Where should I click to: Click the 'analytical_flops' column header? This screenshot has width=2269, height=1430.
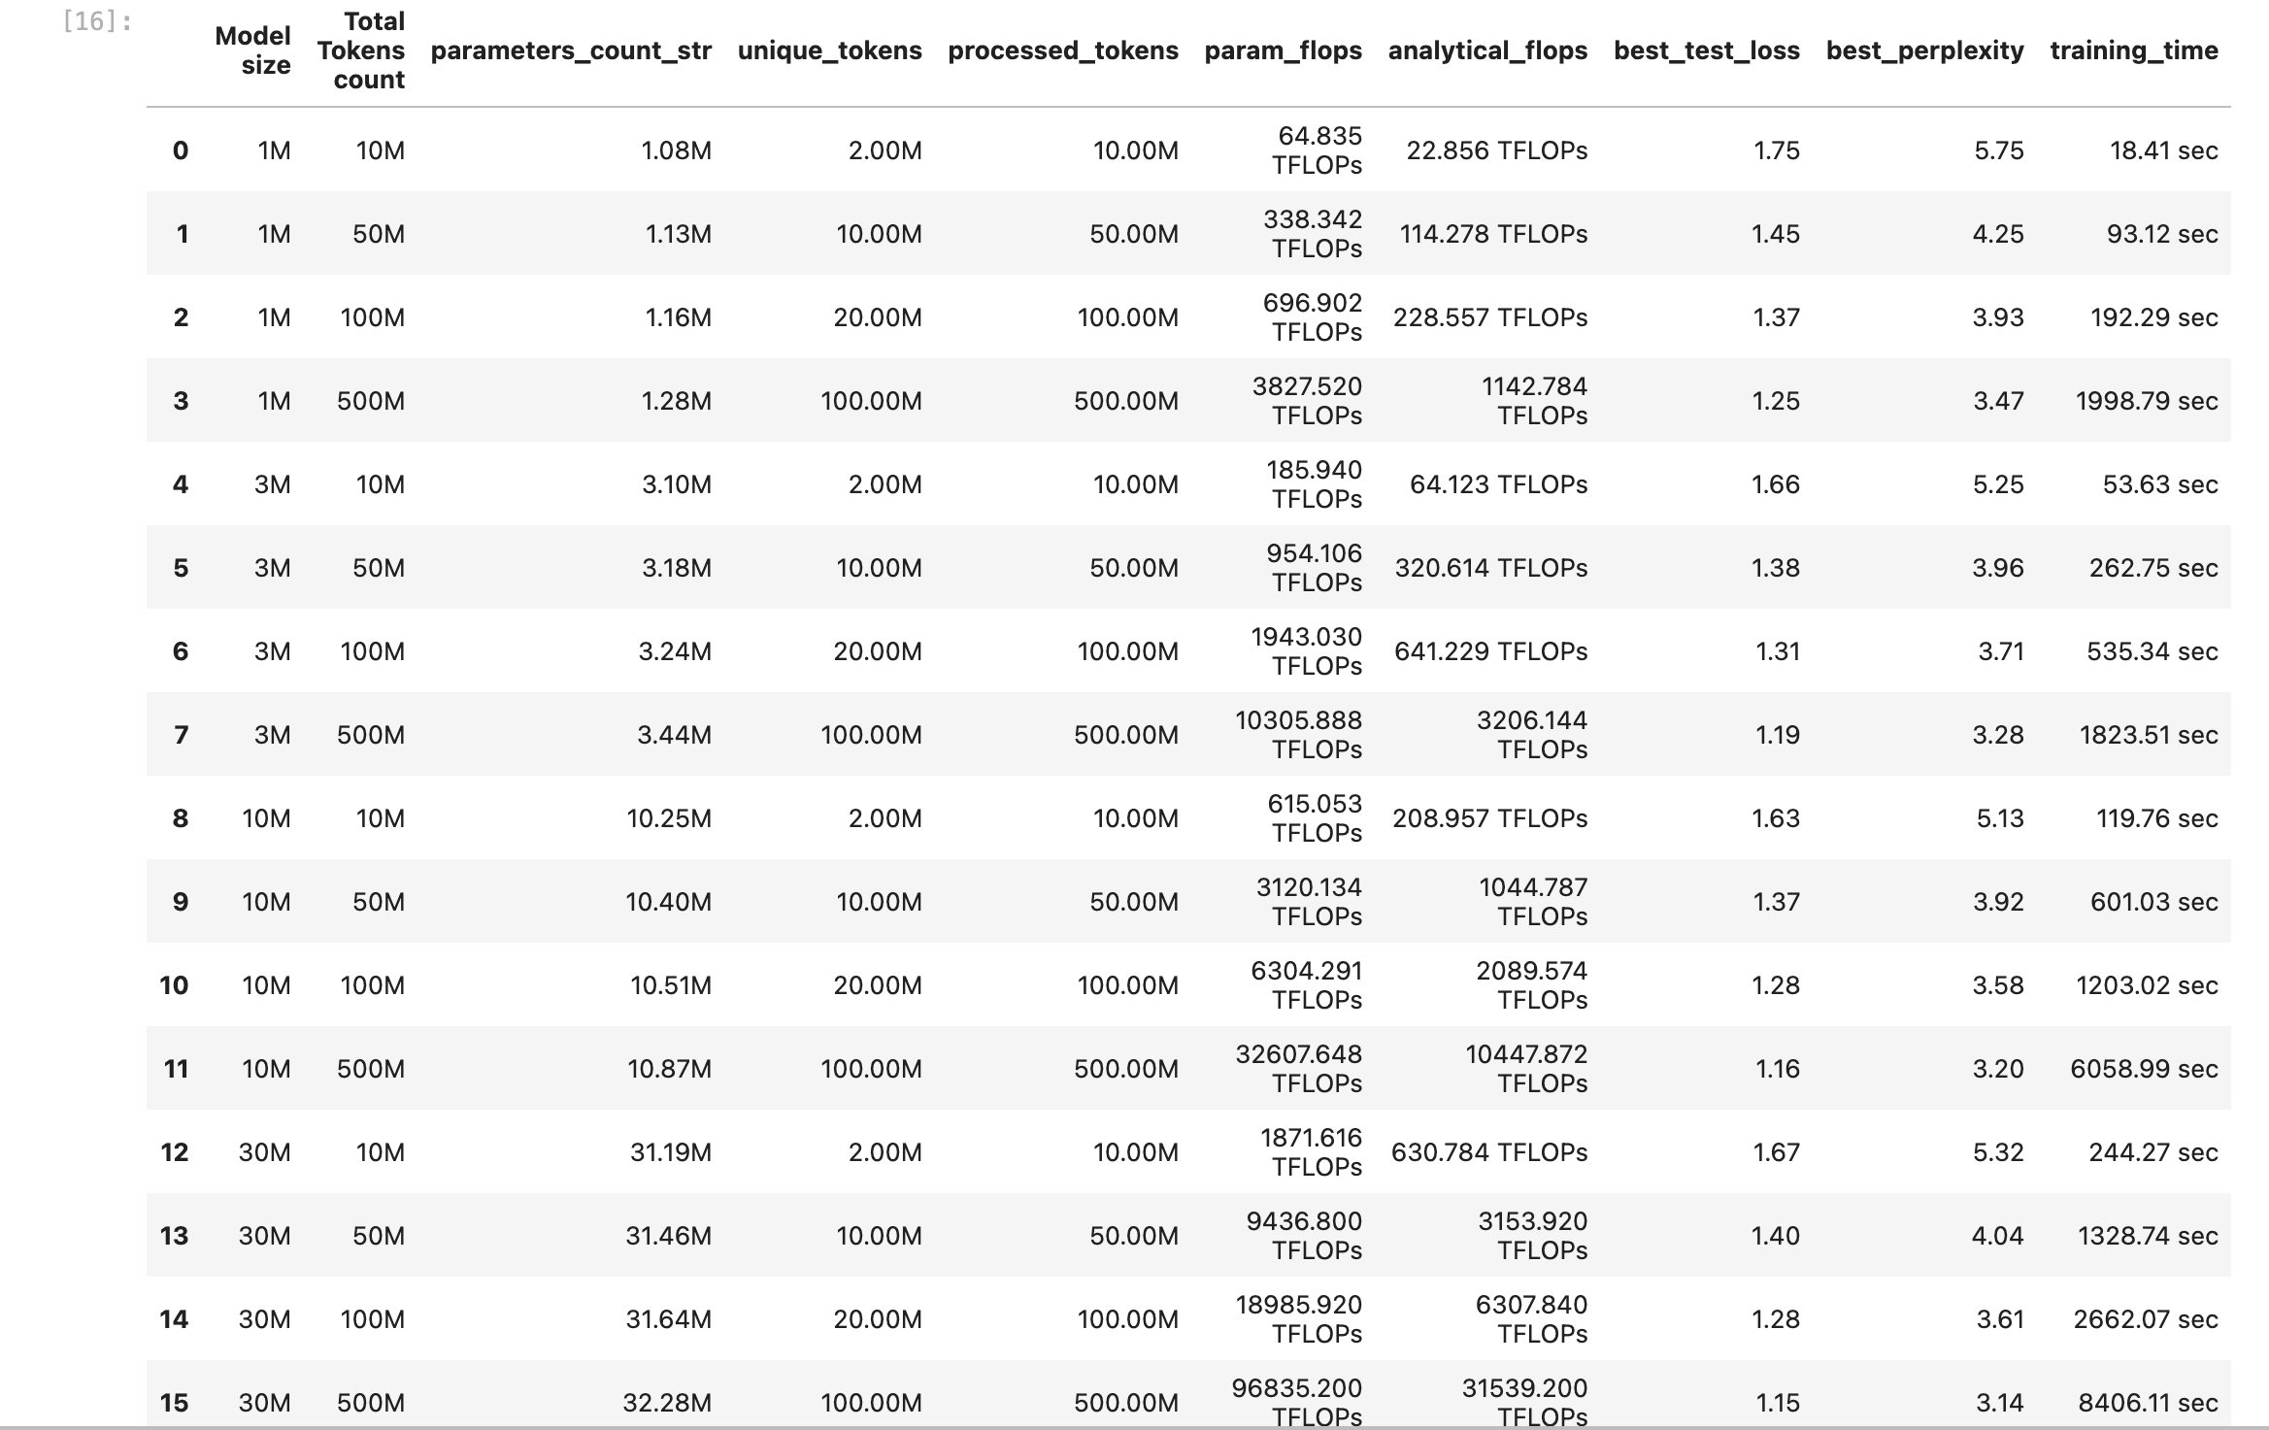1487,50
